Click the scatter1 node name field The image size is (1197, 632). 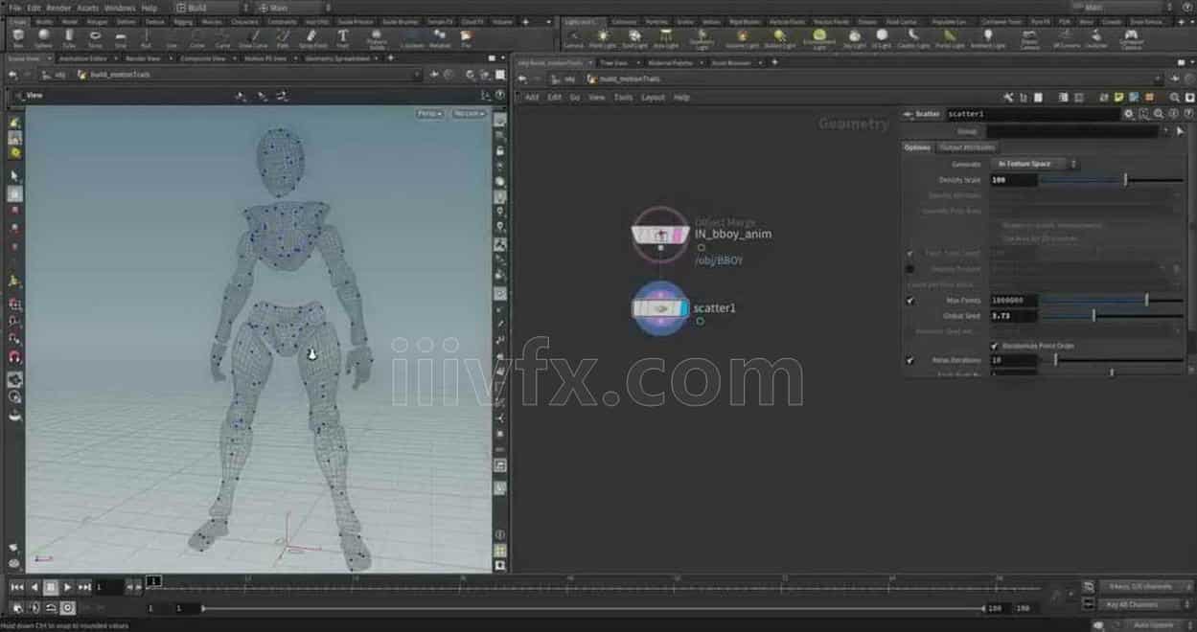point(1032,114)
